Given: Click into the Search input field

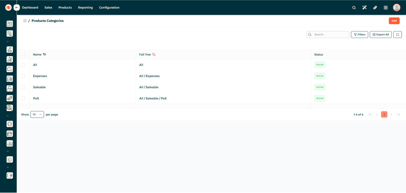Looking at the screenshot, I should coord(330,35).
